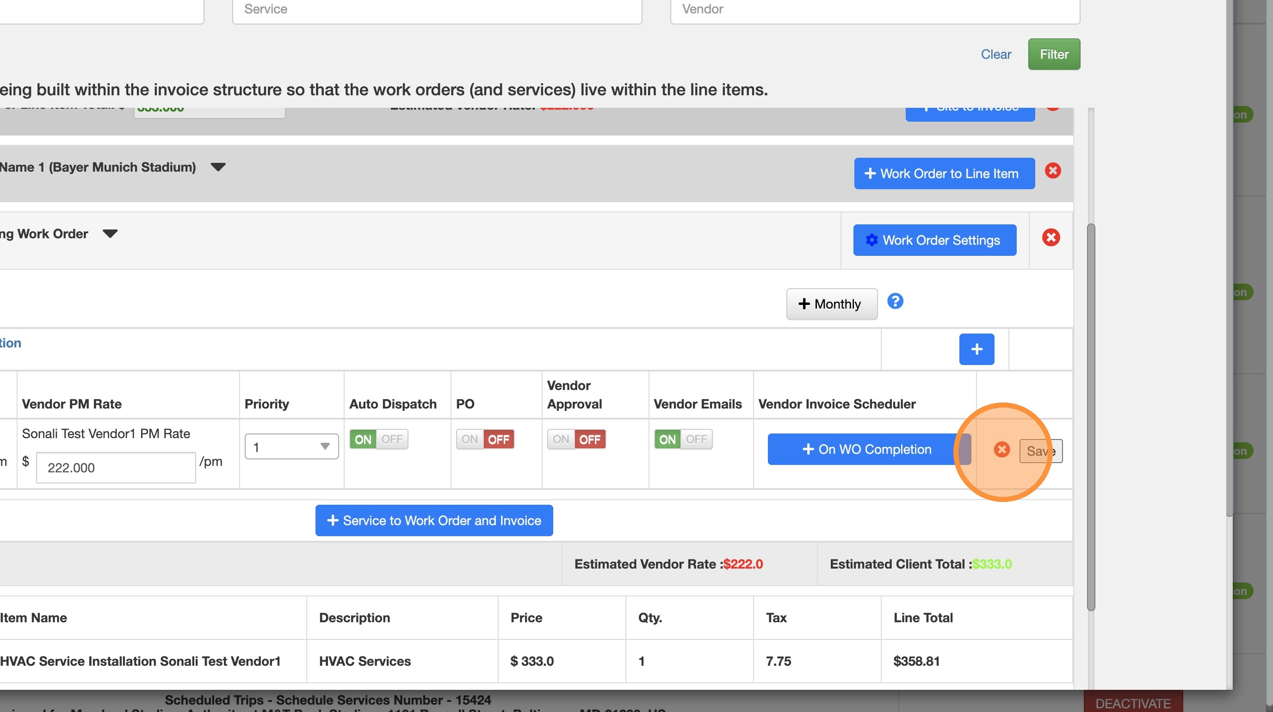Click the modal vertical scrollbar
Viewport: 1273px width, 712px height.
tap(1091, 417)
